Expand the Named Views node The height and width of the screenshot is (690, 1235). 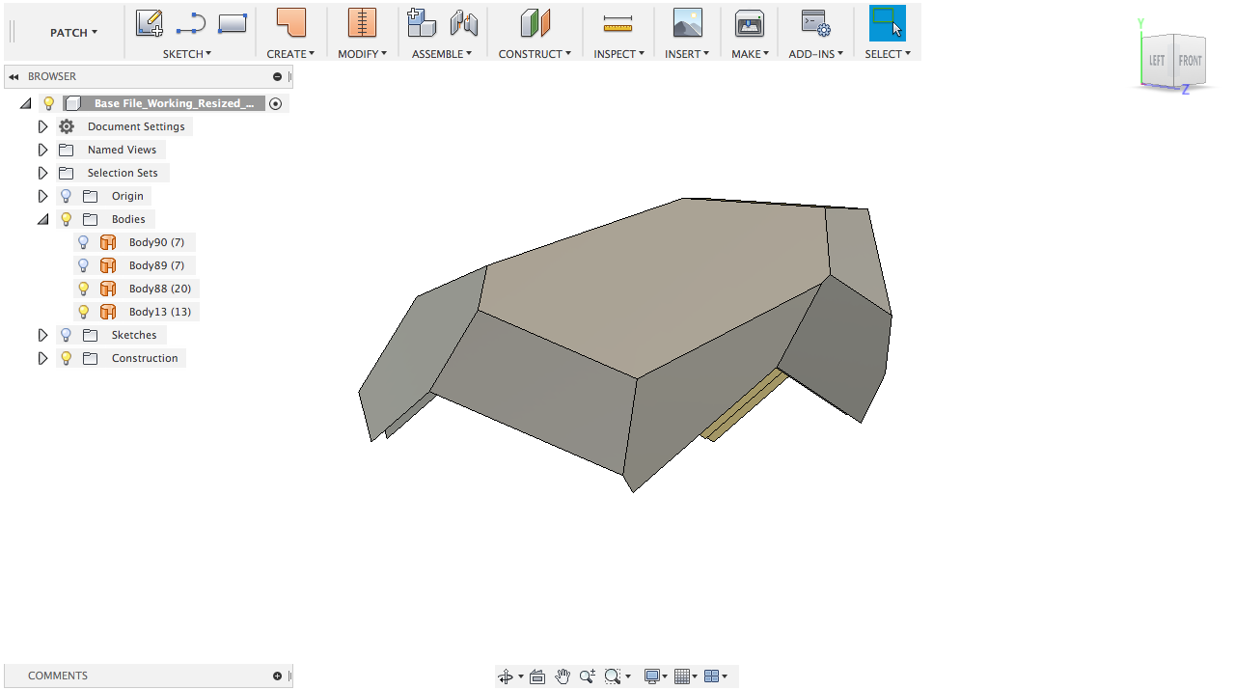click(x=42, y=150)
